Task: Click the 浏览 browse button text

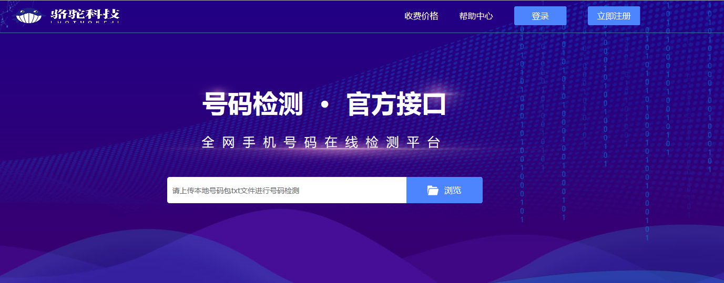Action: click(x=453, y=190)
